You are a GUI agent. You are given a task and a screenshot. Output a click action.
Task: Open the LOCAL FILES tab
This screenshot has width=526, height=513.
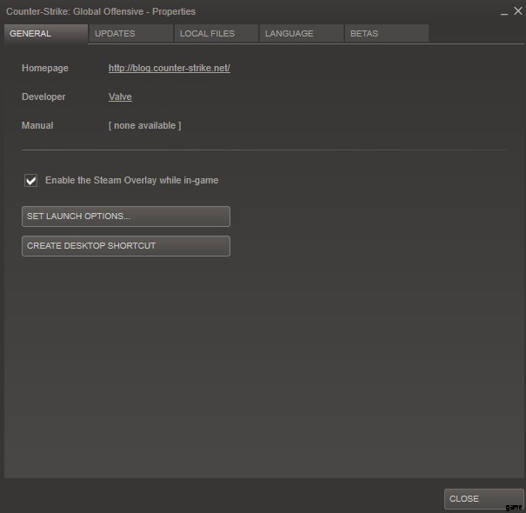coord(215,34)
